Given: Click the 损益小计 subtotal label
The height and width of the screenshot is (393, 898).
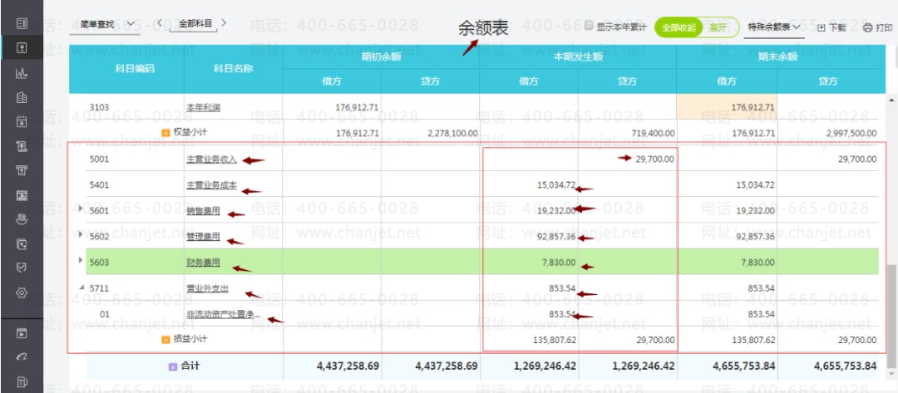Looking at the screenshot, I should click(x=190, y=339).
